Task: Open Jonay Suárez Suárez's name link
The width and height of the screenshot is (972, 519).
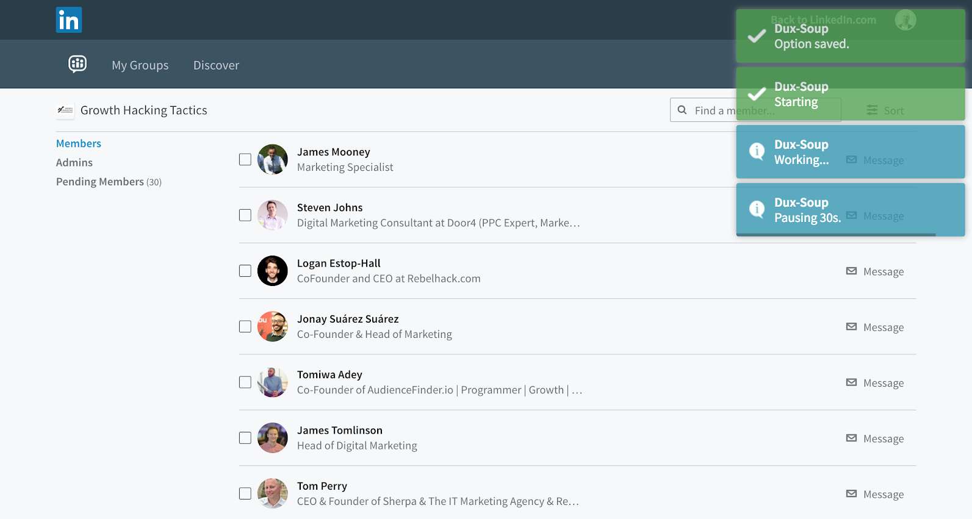Action: point(348,319)
